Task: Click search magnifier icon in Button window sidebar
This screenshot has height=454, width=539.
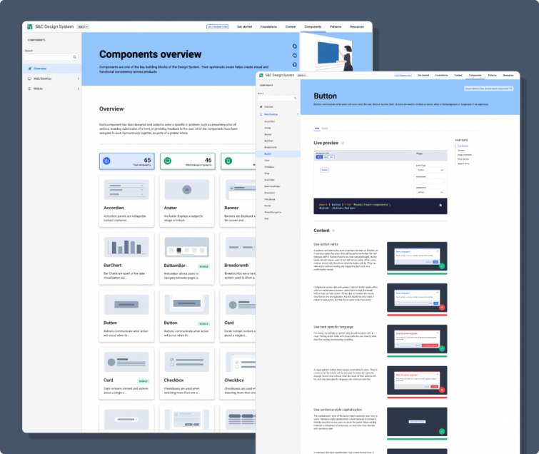Action: click(295, 99)
